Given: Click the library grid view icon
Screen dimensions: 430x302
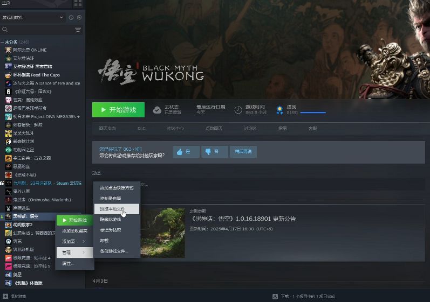Looking at the screenshot, I should coord(78,3).
